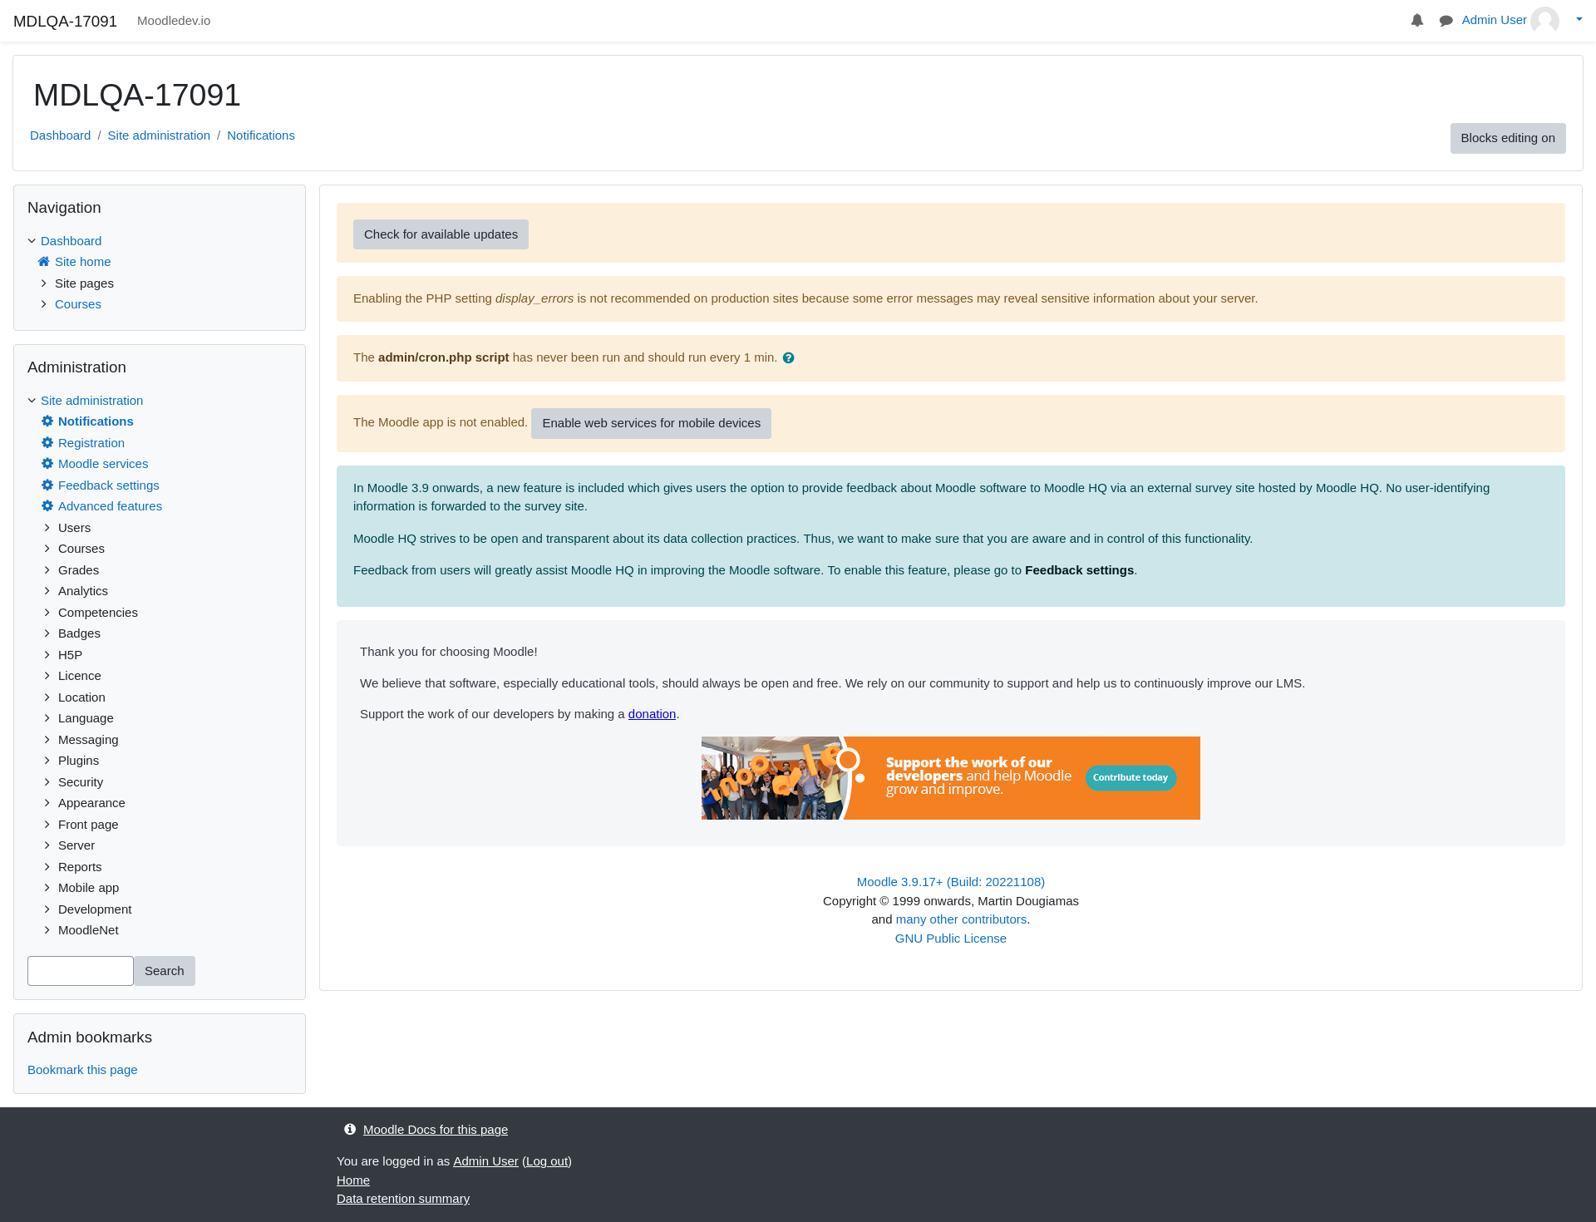Image resolution: width=1596 pixels, height=1222 pixels.
Task: Expand the Security admin section
Action: coord(47,782)
